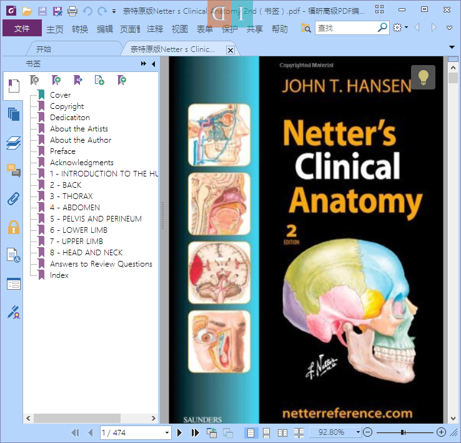461x443 pixels.
Task: Go to About the Artists bookmark
Action: [79, 129]
